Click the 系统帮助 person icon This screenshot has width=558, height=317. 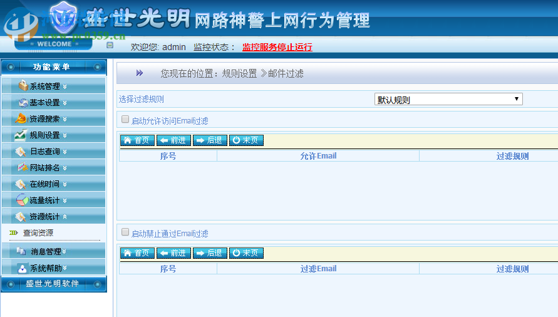point(22,268)
